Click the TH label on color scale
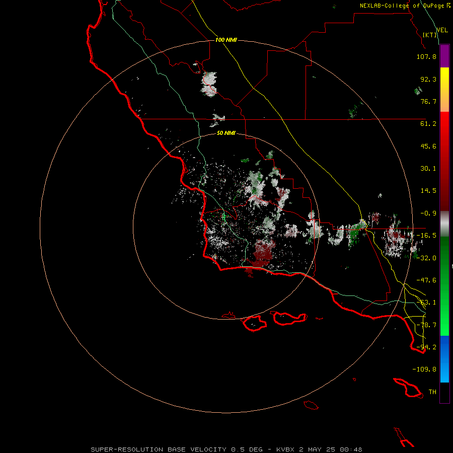The width and height of the screenshot is (453, 453). tap(432, 392)
